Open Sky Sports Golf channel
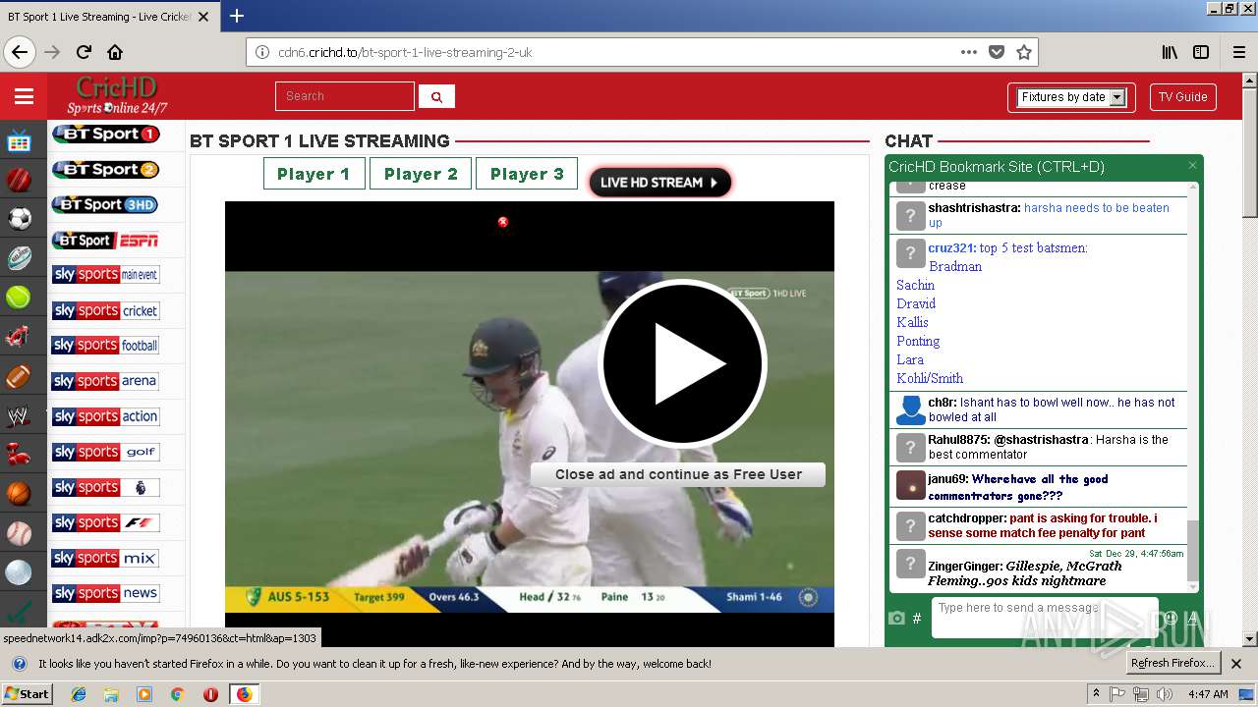This screenshot has width=1258, height=707. click(x=105, y=452)
